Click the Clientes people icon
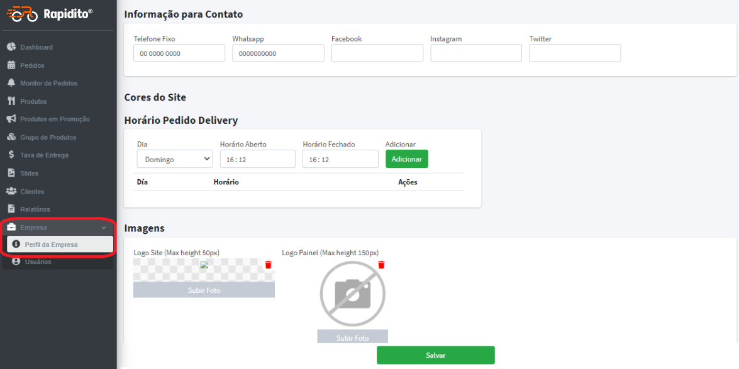 [x=12, y=191]
